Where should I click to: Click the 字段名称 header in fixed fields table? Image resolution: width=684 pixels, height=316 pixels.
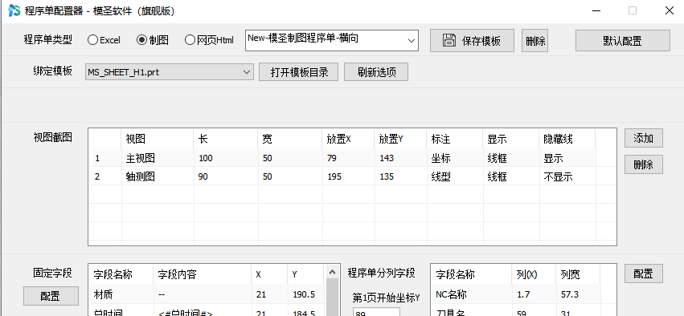pos(121,274)
